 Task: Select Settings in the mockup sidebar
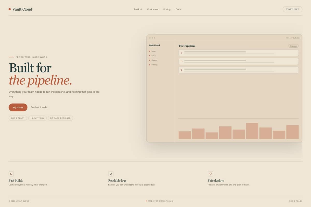pyautogui.click(x=154, y=65)
